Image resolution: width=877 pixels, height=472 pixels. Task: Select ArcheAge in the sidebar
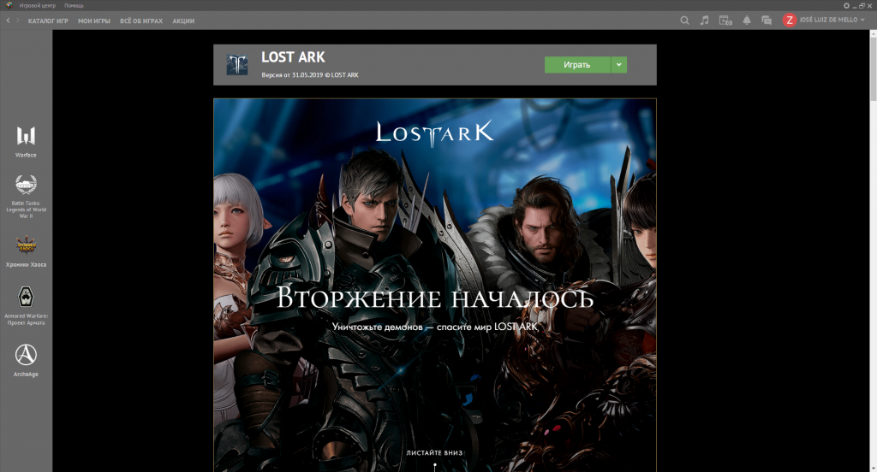26,360
